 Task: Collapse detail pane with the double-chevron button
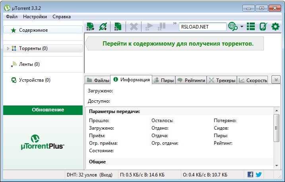tap(276, 80)
